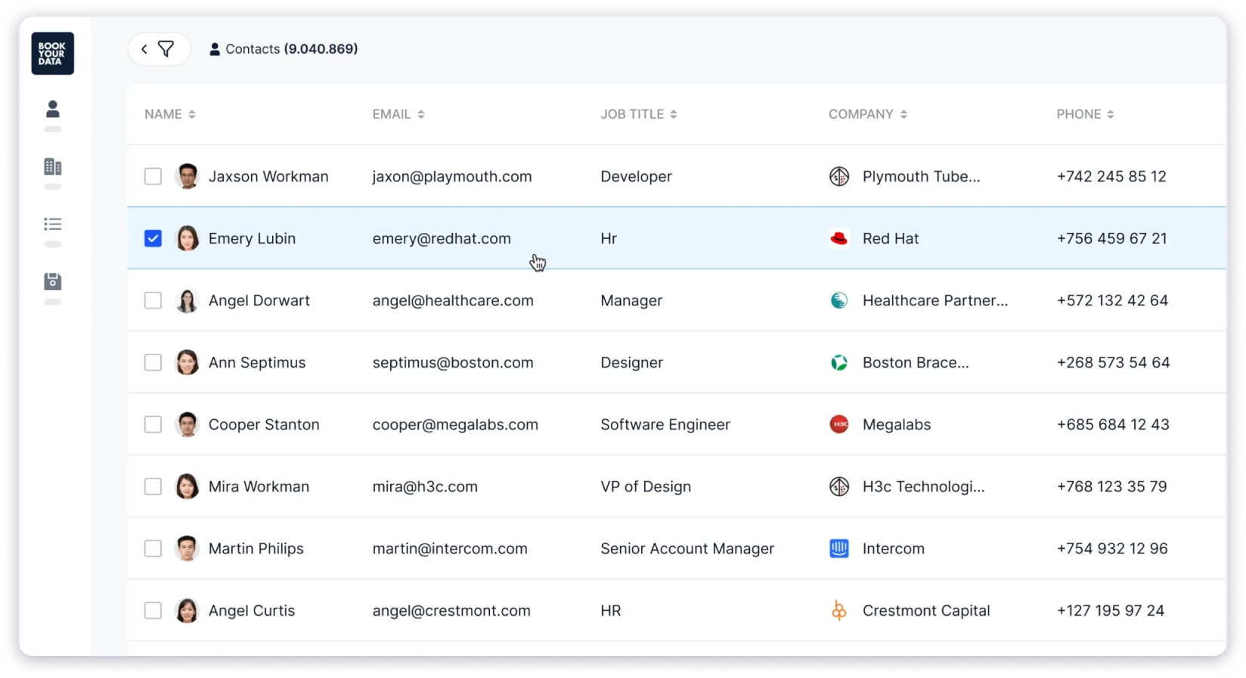Click the Senior Account Manager job title
The height and width of the screenshot is (678, 1246).
[x=687, y=548]
